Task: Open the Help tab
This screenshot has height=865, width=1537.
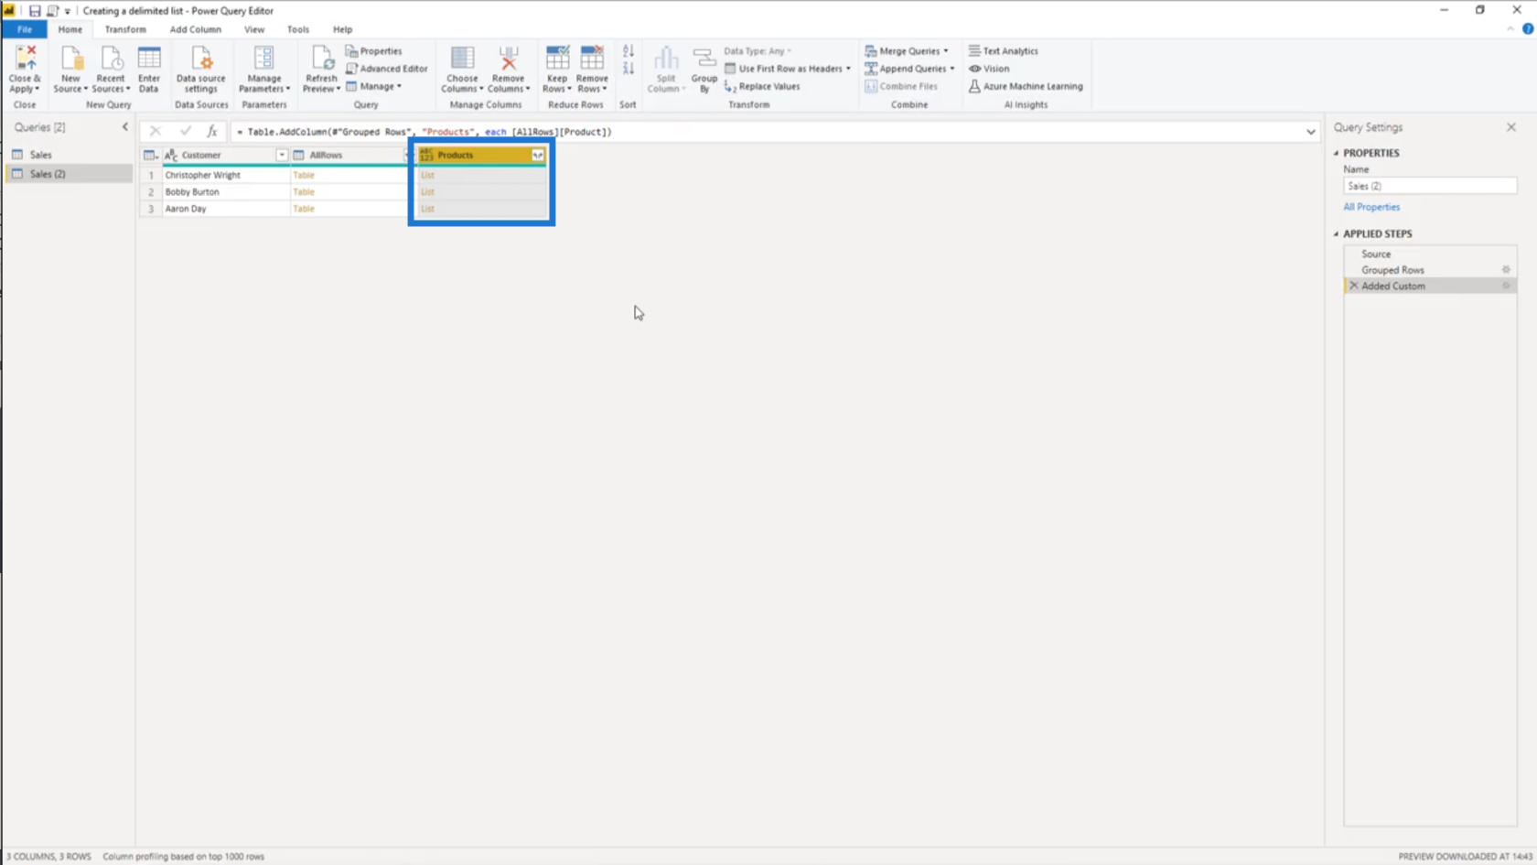Action: click(x=343, y=29)
